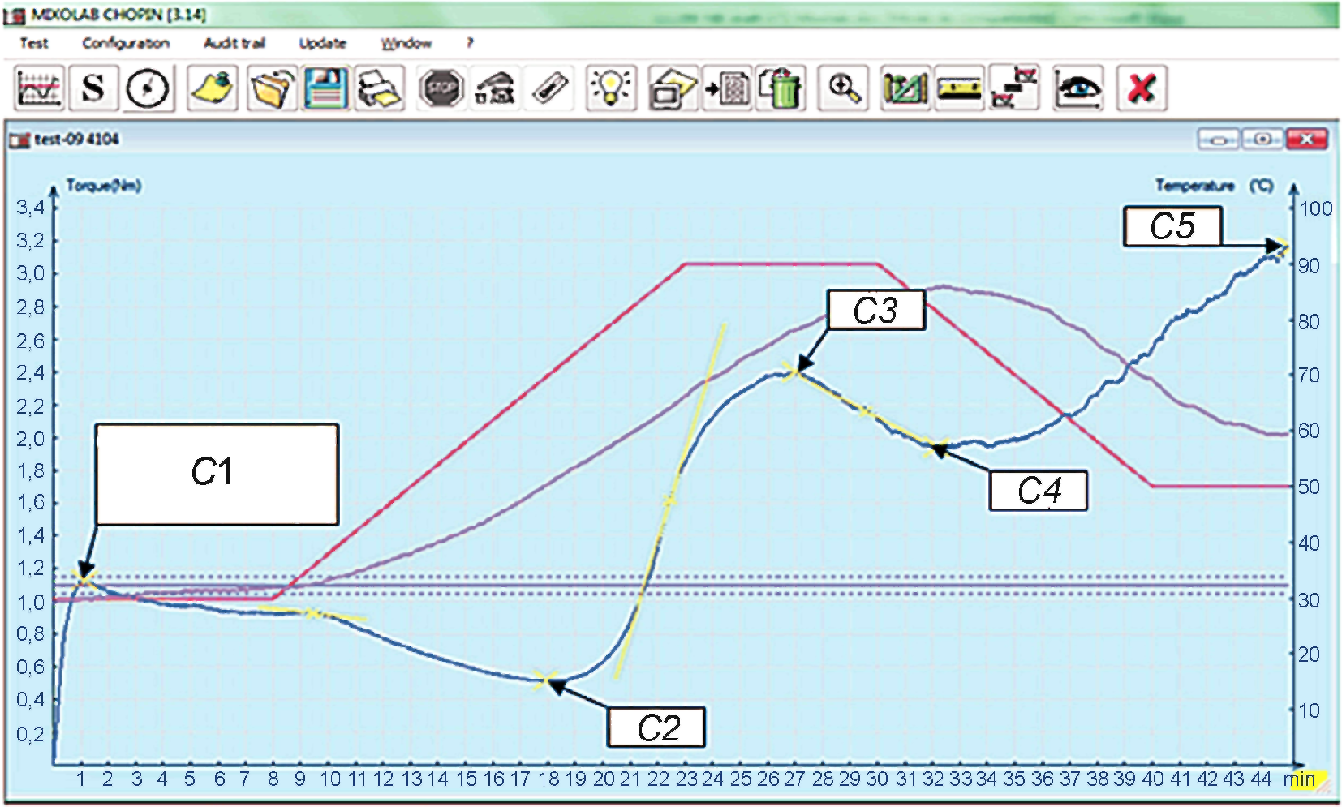Click the C2 marker label
Image resolution: width=1342 pixels, height=807 pixels.
pos(656,728)
